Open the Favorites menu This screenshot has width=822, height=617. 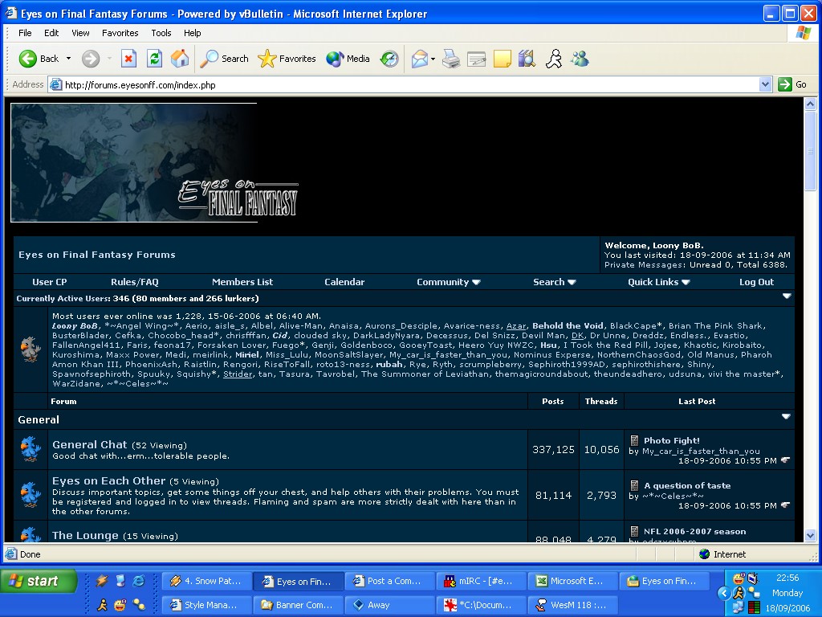(x=120, y=33)
